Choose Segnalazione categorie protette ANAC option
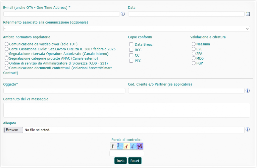257x168 pixels. point(7,58)
